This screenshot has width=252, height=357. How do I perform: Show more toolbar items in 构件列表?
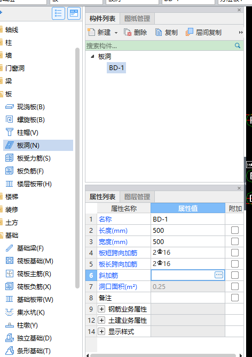pyautogui.click(x=241, y=33)
